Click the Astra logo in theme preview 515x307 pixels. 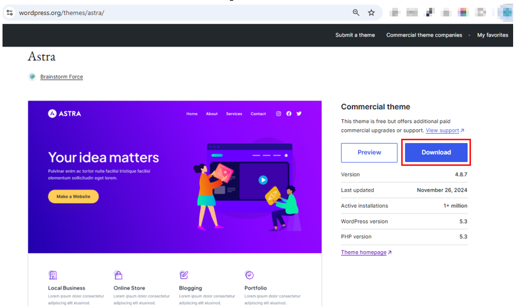(x=64, y=114)
